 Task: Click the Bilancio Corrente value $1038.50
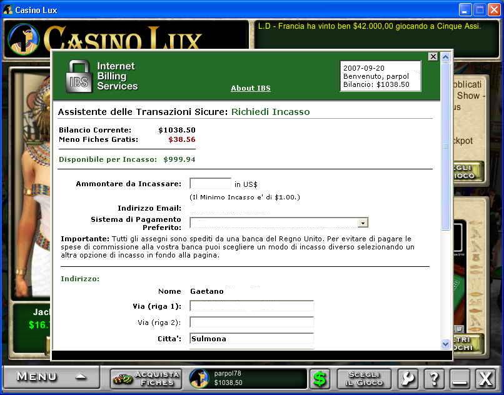pyautogui.click(x=177, y=130)
